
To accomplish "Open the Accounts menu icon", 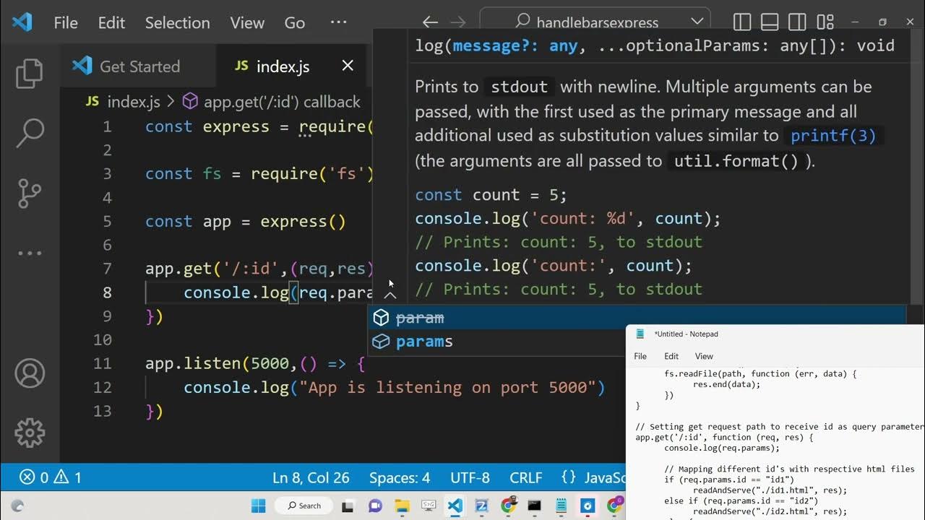I will (30, 373).
